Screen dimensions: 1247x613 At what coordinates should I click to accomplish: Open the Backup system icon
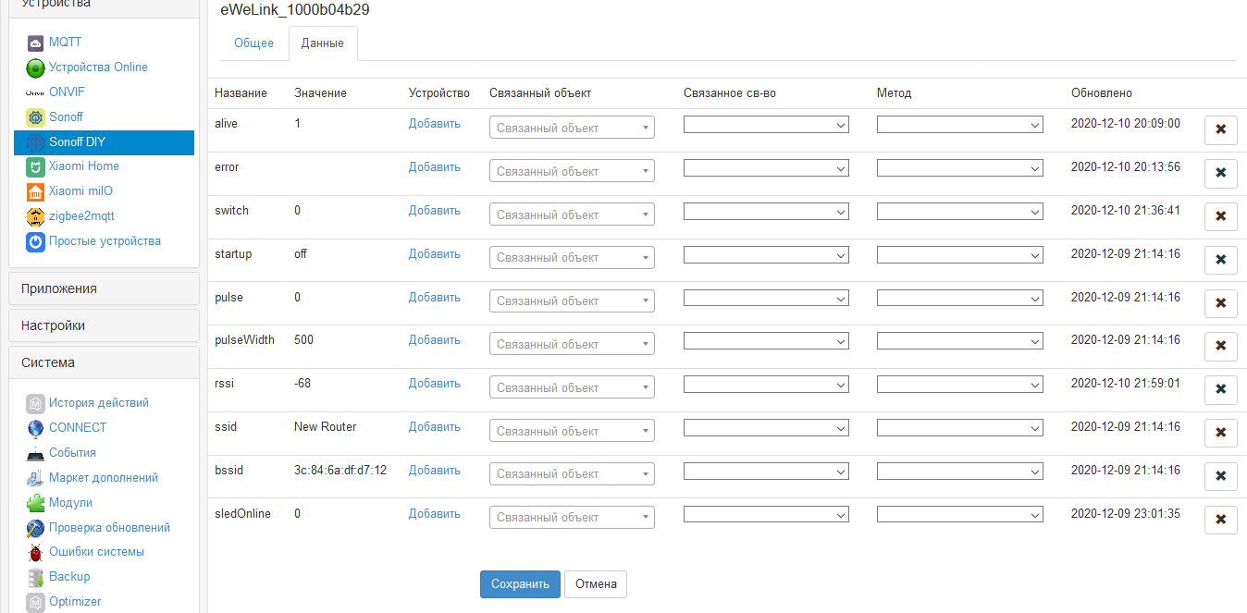pos(34,576)
